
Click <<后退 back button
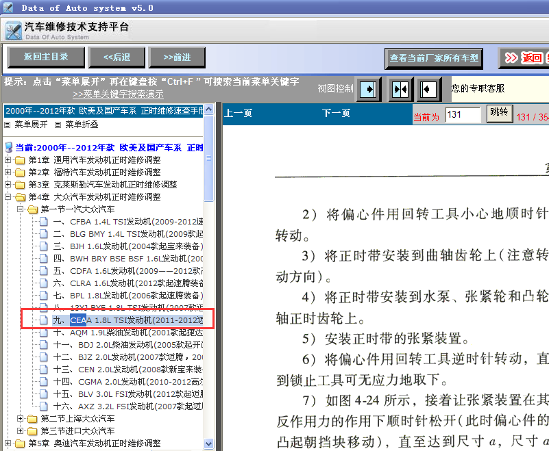click(117, 57)
